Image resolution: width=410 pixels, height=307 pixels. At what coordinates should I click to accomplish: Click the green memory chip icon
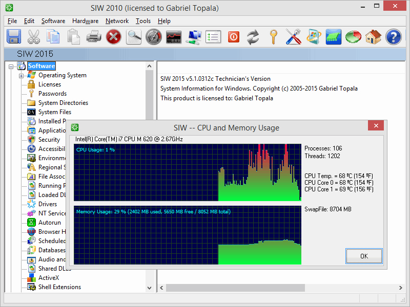pyautogui.click(x=334, y=37)
